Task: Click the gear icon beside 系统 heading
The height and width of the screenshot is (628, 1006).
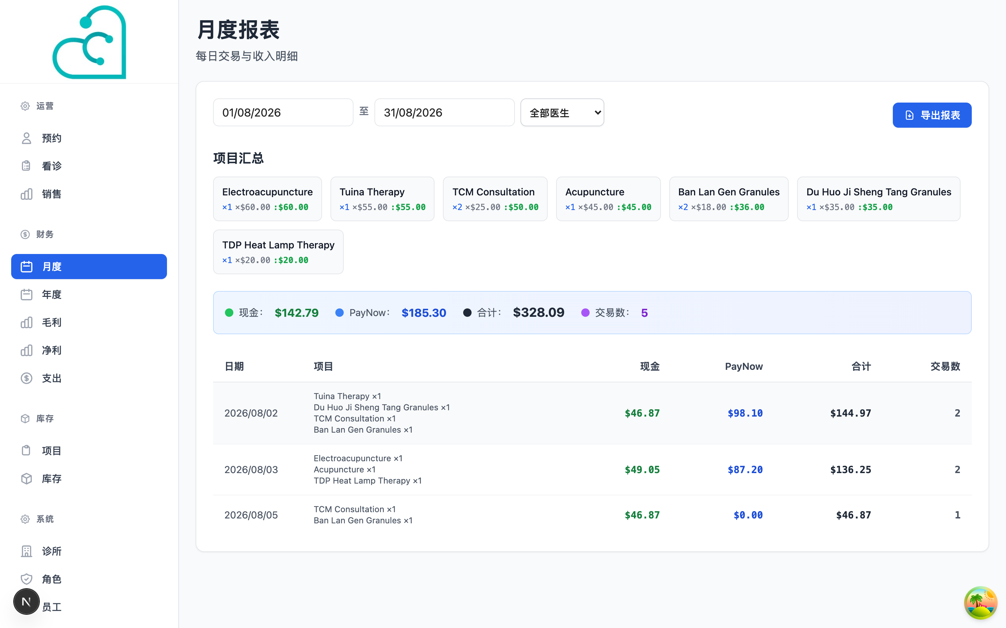Action: (25, 519)
